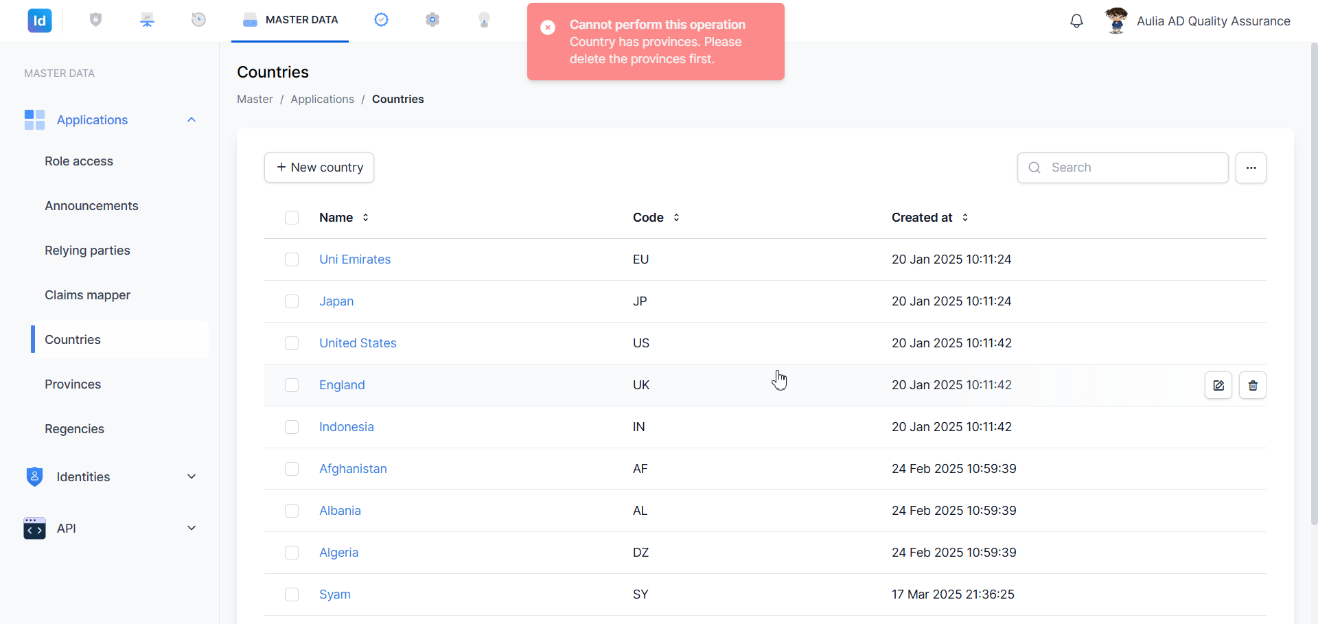Viewport: 1318px width, 624px height.
Task: Go to Applications breadcrumb
Action: point(322,100)
